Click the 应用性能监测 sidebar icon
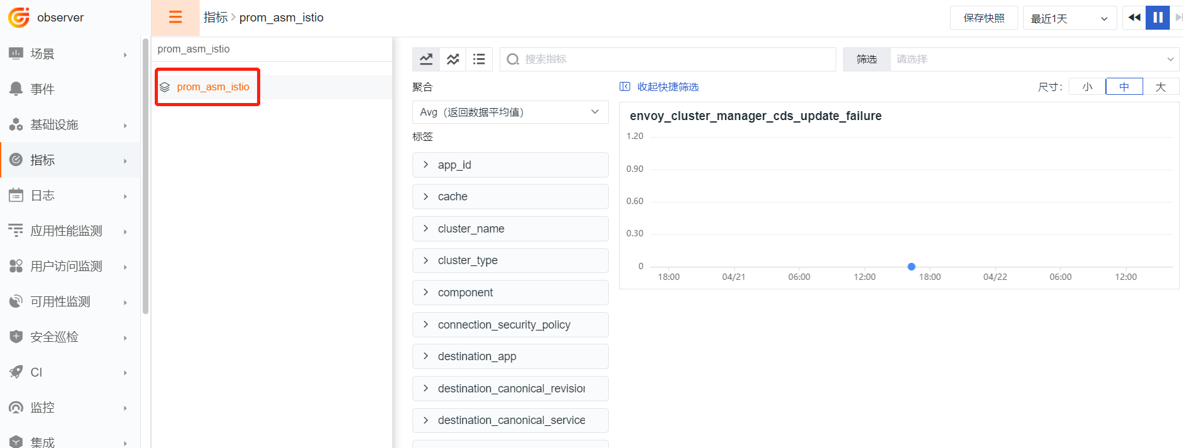 click(x=16, y=231)
